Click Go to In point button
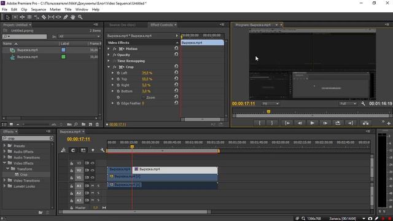 (287, 123)
